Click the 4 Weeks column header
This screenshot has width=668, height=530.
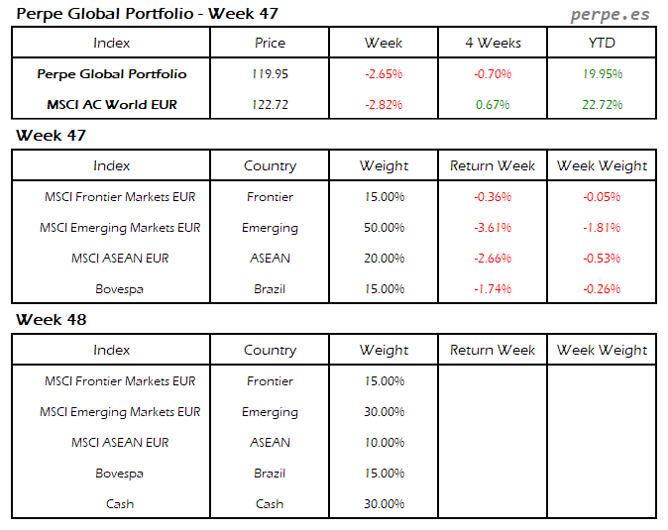493,43
